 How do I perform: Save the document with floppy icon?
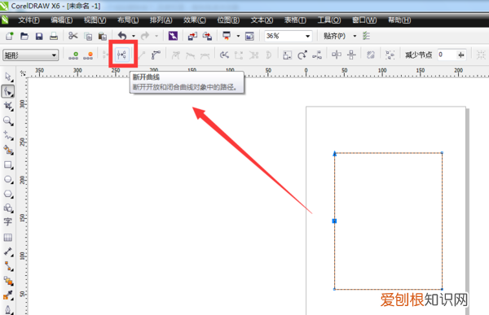pyautogui.click(x=39, y=36)
